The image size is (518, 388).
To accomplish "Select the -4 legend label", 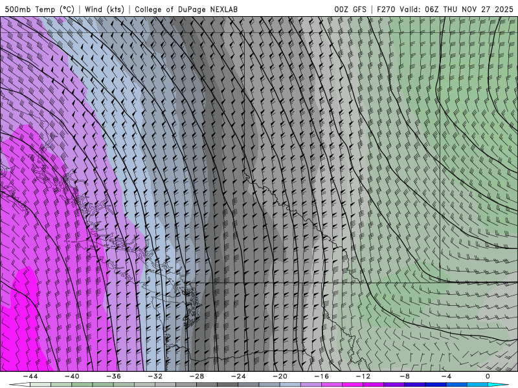I will [447, 376].
